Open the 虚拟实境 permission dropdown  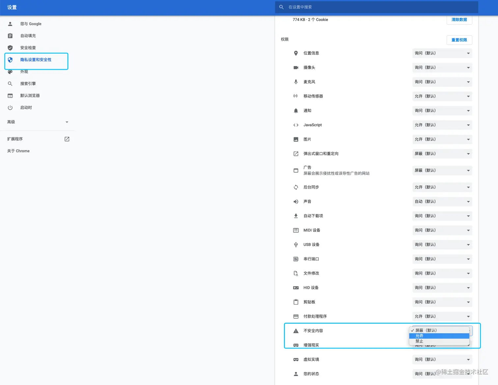pos(442,360)
